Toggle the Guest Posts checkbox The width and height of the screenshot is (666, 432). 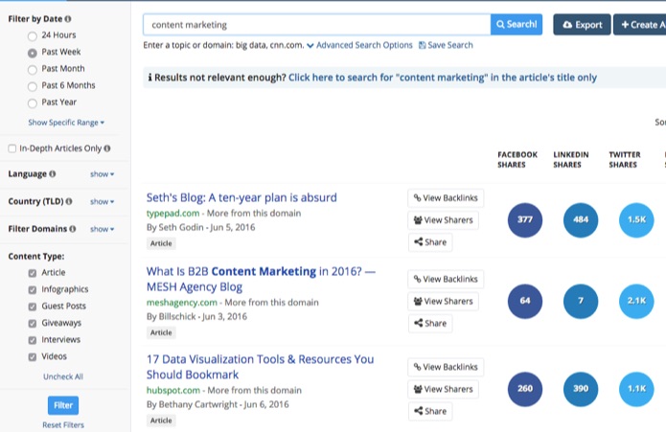point(33,307)
